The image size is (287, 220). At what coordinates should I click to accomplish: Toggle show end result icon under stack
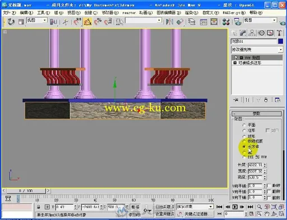tap(247, 100)
